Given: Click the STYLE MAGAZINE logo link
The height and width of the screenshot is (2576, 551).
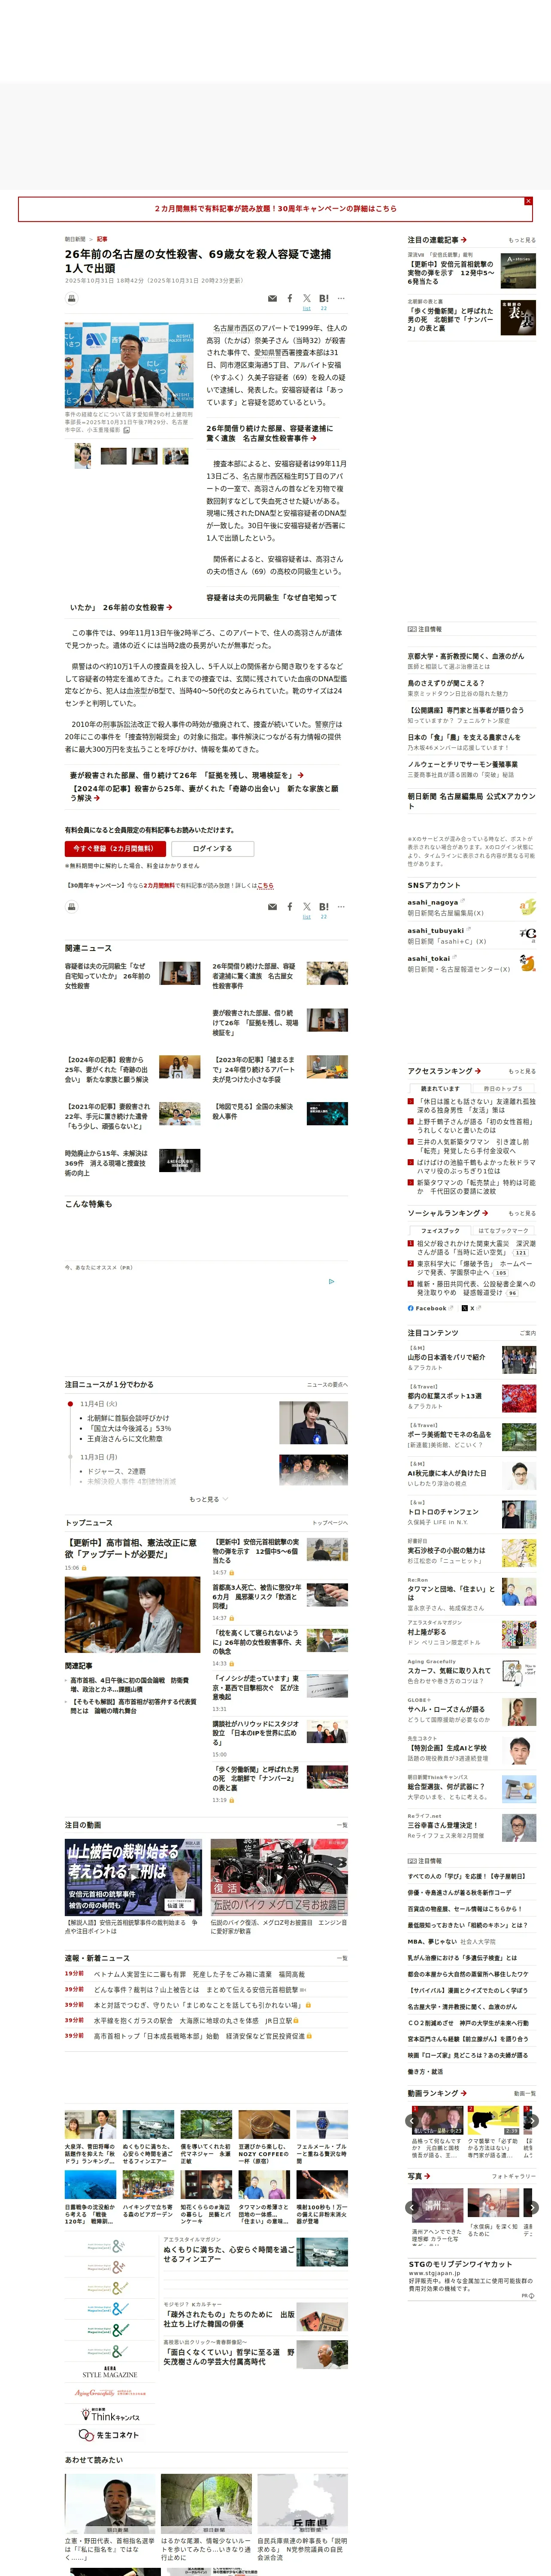Looking at the screenshot, I should click(109, 2372).
